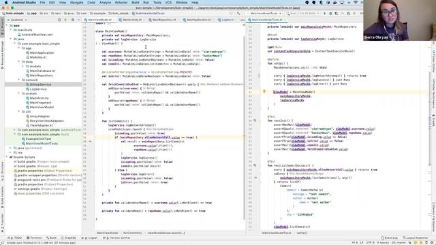Click the locate target icon in Project panel
This screenshot has height=245, width=436.
coord(59,20)
